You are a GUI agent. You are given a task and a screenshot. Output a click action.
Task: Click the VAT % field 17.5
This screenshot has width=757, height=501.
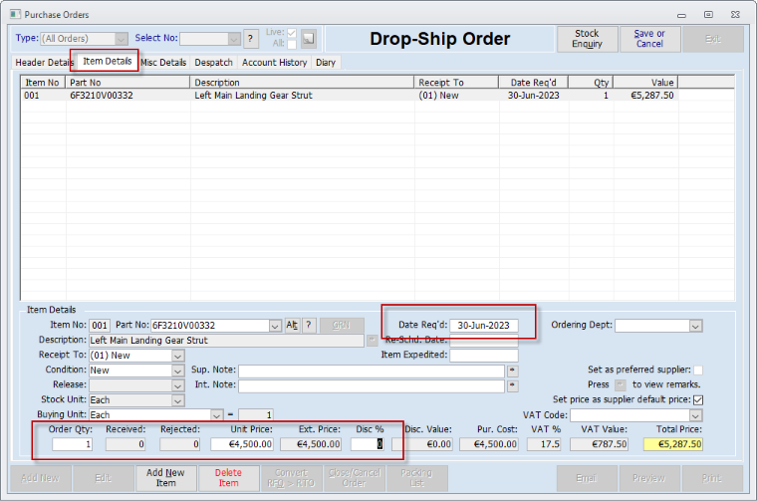pos(544,444)
